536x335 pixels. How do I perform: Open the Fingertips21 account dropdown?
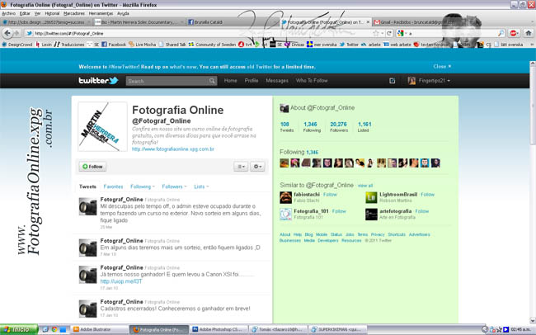tap(434, 81)
